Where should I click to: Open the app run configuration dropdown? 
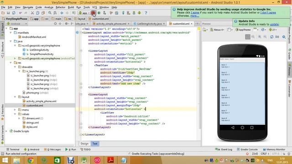(x=84, y=13)
